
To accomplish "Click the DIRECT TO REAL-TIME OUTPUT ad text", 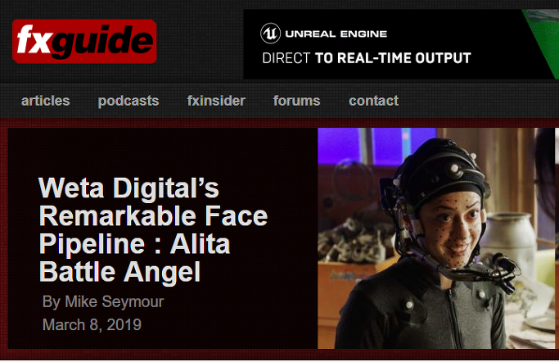I will pyautogui.click(x=367, y=58).
